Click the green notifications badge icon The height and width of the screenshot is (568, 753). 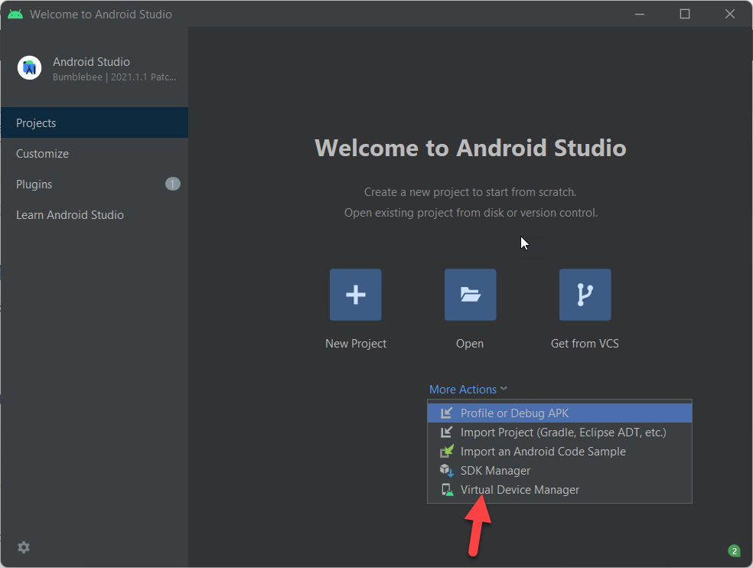pos(734,550)
